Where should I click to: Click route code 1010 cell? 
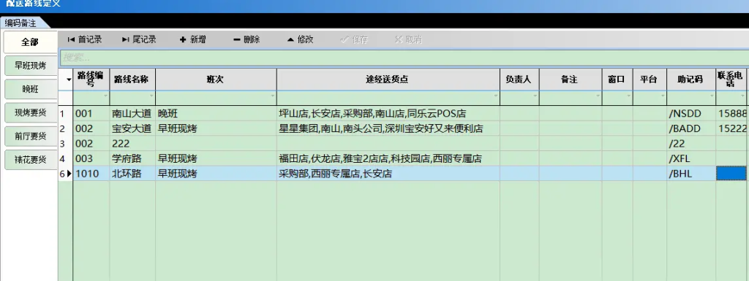(x=91, y=174)
